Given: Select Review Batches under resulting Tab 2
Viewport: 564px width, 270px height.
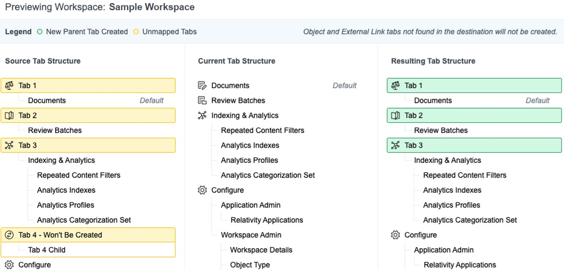Looking at the screenshot, I should click(x=441, y=130).
